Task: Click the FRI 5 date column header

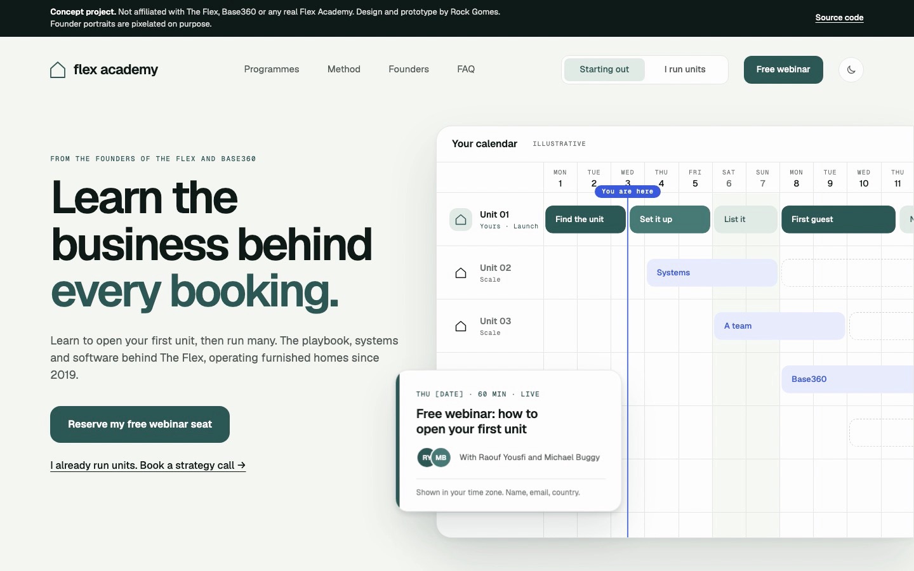Action: click(695, 178)
